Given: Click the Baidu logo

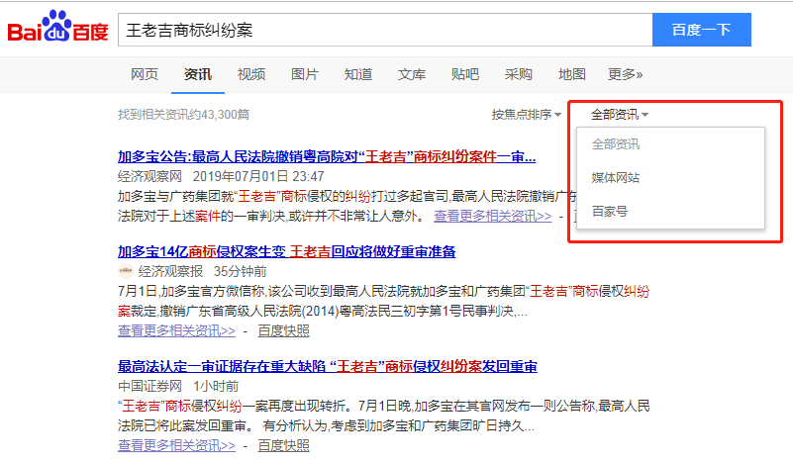Looking at the screenshot, I should 57,30.
